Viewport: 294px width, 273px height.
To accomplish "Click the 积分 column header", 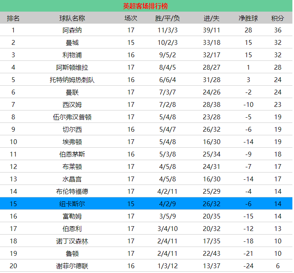I will point(278,18).
